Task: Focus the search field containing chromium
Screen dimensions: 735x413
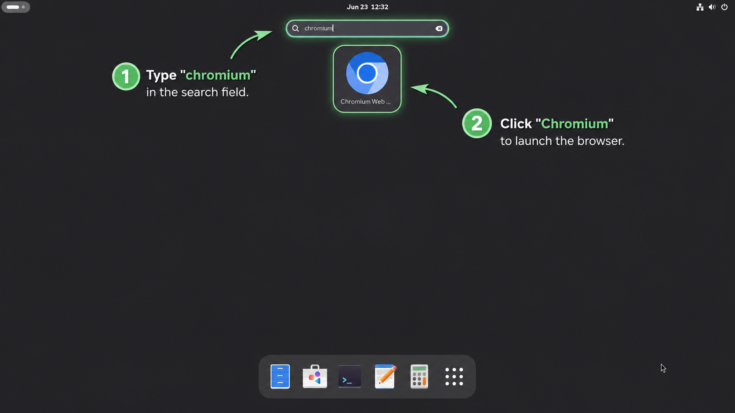Action: (x=367, y=29)
